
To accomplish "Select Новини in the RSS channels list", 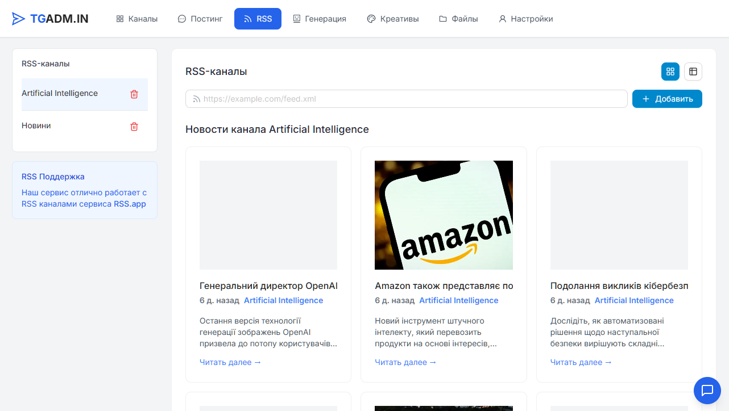I will coord(36,125).
